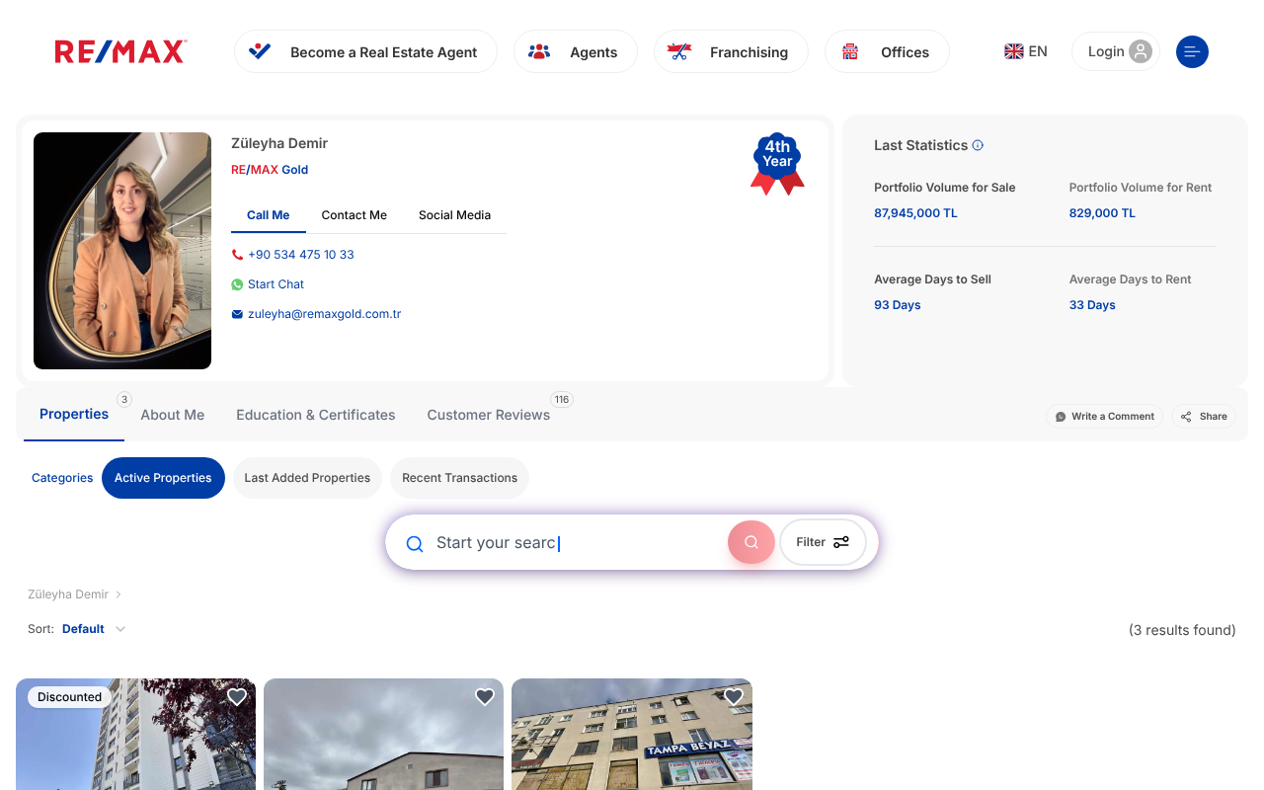Screen dimensions: 1264x790
Task: Click the Write a Comment button
Action: 1105,417
